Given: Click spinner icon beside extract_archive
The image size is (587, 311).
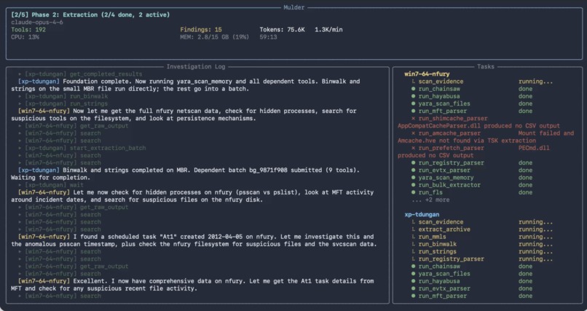Looking at the screenshot, I should pos(413,229).
